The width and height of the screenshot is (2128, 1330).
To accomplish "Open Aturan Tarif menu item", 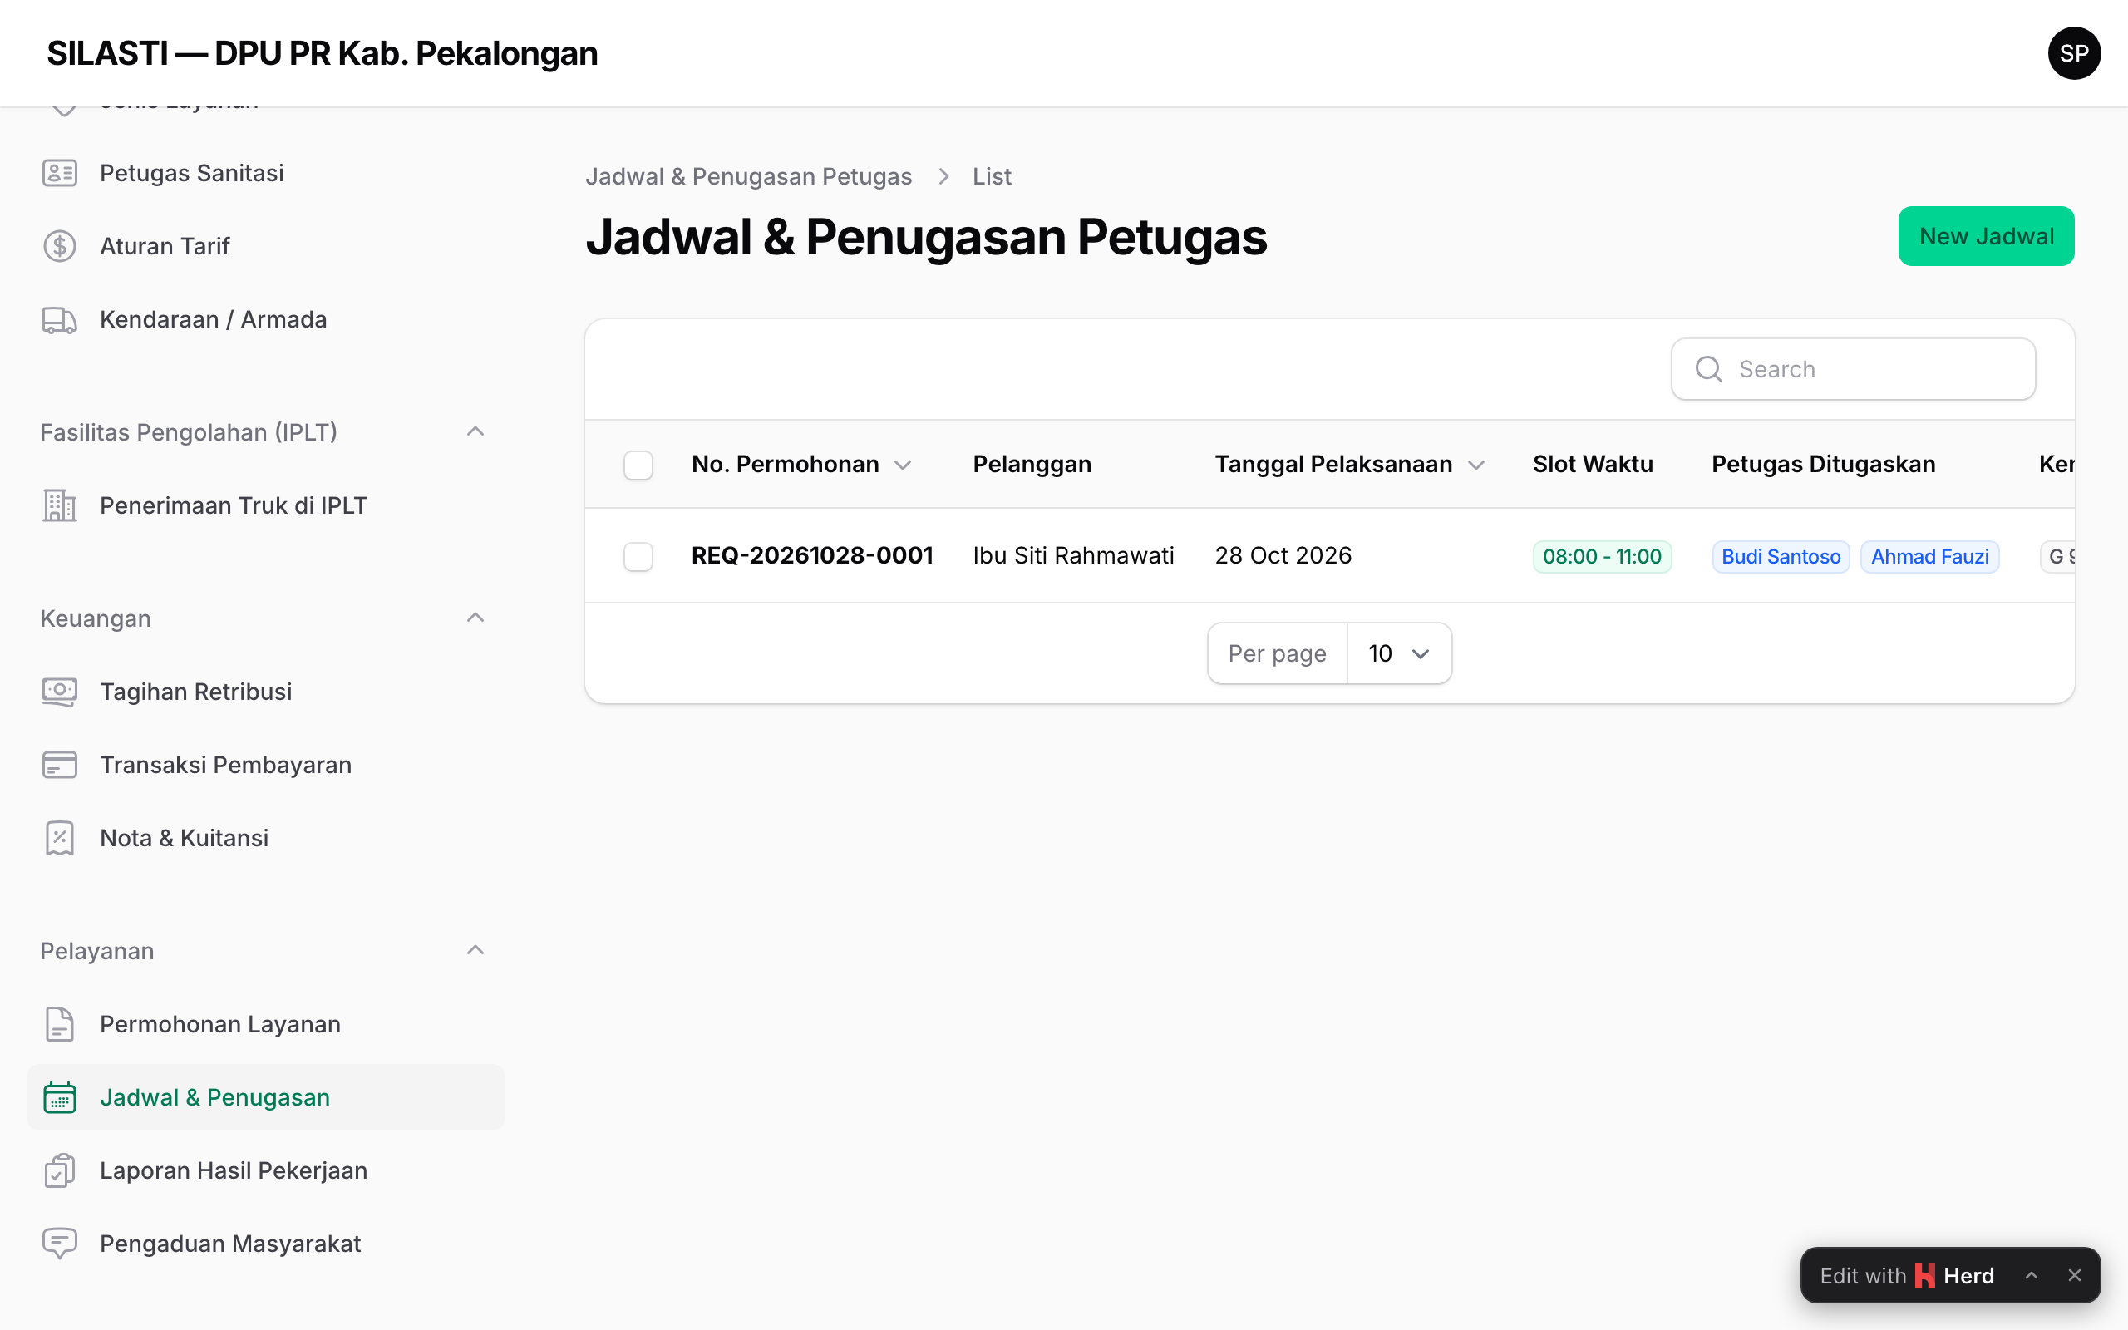I will (264, 246).
